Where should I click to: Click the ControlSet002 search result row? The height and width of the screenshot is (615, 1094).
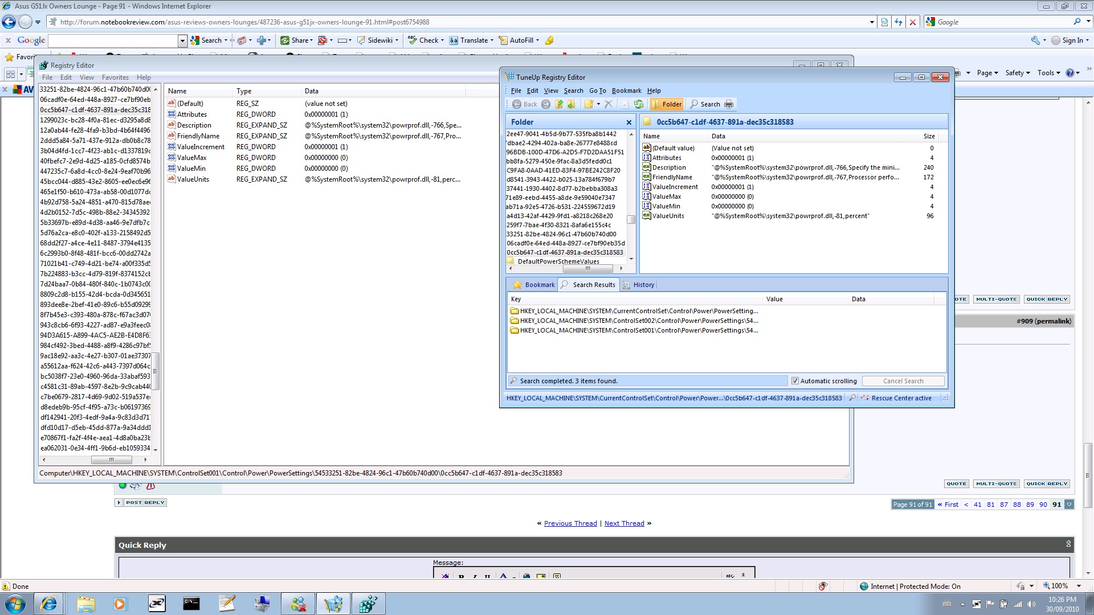click(639, 321)
